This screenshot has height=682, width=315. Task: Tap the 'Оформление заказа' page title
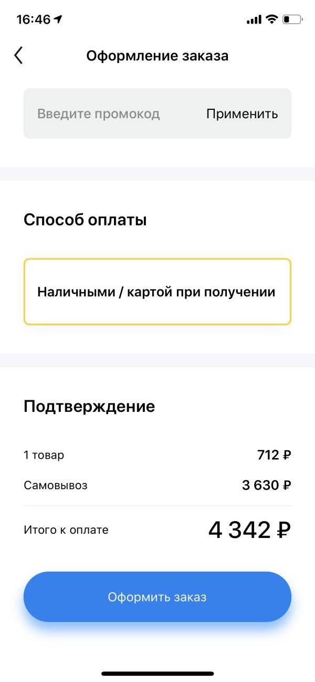pyautogui.click(x=157, y=56)
